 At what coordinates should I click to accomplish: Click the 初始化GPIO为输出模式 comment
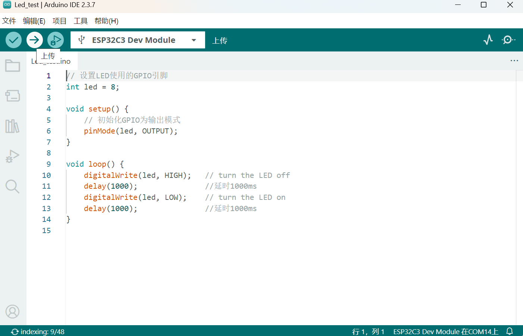(x=132, y=120)
